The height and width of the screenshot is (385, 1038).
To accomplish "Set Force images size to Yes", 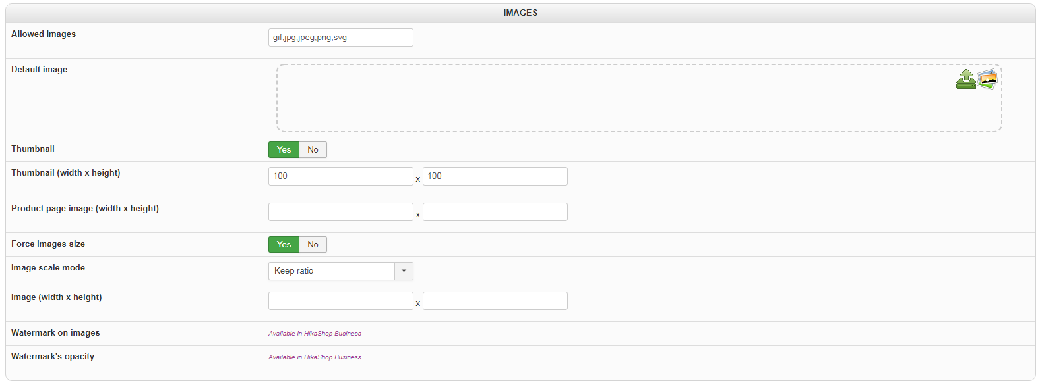I will point(284,245).
